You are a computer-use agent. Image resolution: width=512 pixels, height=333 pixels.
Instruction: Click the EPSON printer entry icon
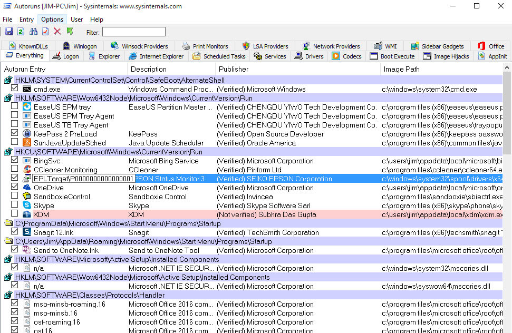coord(27,178)
